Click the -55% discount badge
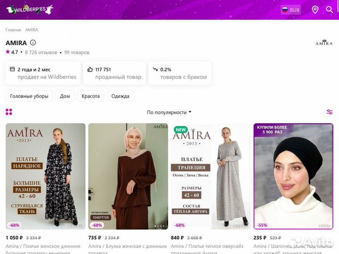Viewport: 339px width, 254px height. [262, 225]
